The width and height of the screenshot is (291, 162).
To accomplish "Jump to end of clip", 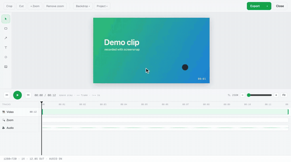I will (28, 95).
